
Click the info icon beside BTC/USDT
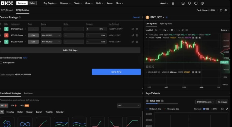[167, 17]
